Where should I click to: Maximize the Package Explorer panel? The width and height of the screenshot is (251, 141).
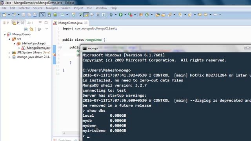click(46, 23)
